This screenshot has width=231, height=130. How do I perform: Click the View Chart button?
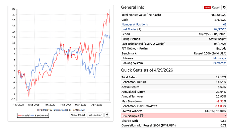pos(78,115)
